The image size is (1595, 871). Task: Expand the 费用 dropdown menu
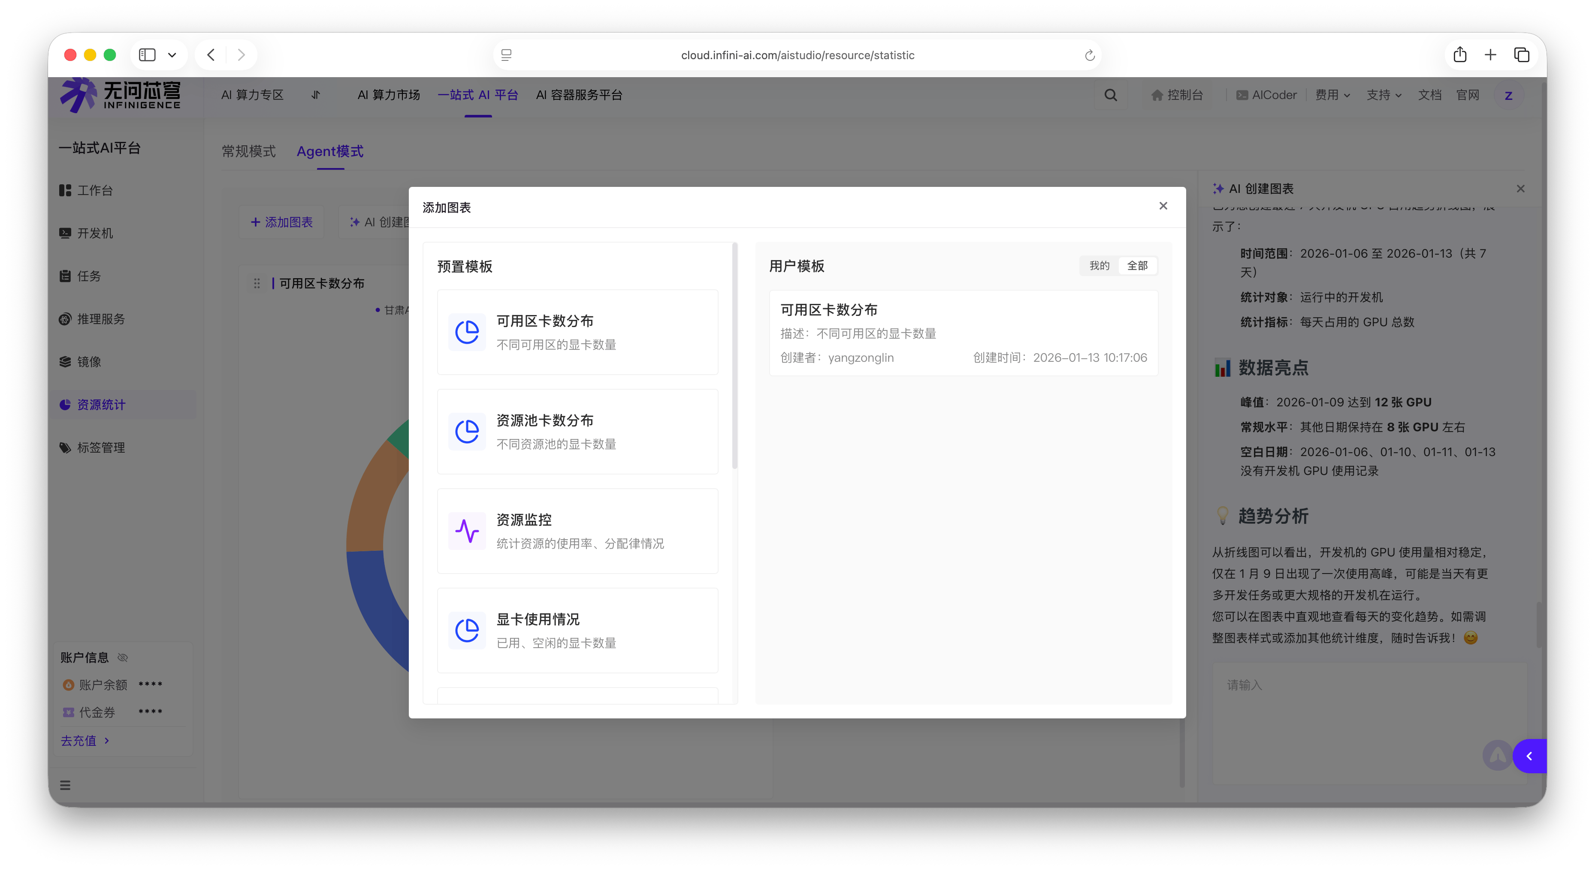pos(1332,95)
